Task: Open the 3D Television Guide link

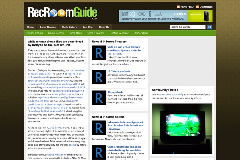Action: pyautogui.click(x=118, y=72)
